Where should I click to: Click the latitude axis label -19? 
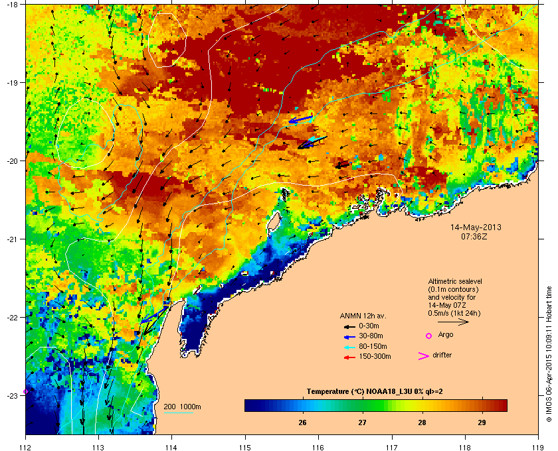coord(12,82)
